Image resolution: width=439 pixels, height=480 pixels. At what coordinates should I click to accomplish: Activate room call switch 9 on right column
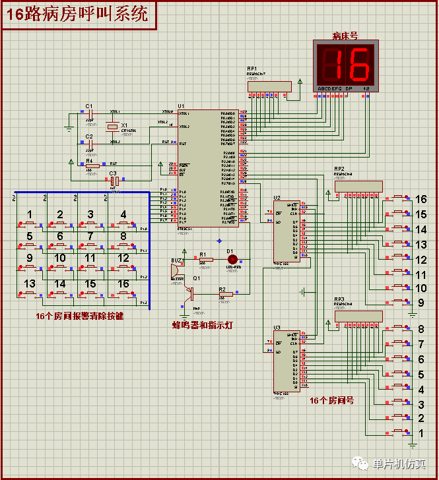(x=398, y=302)
